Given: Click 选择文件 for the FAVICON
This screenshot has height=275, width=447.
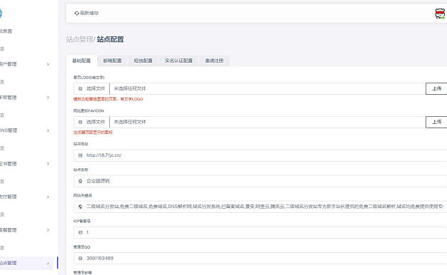Looking at the screenshot, I should [91, 122].
